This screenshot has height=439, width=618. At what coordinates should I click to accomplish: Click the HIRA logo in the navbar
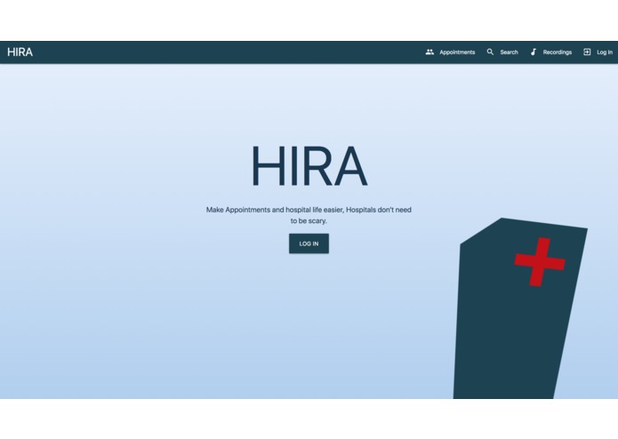(20, 52)
